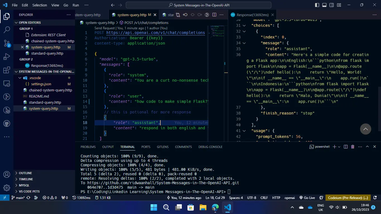Click Go Live in status bar
Screen dimensions: 381x214
(307, 198)
